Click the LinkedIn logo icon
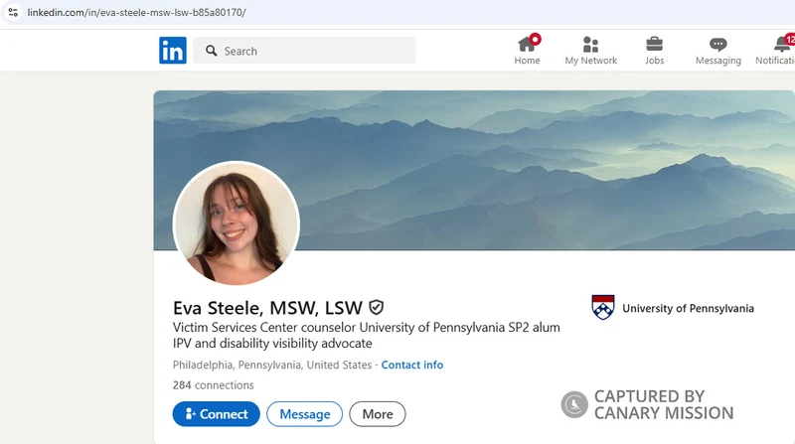 (172, 51)
